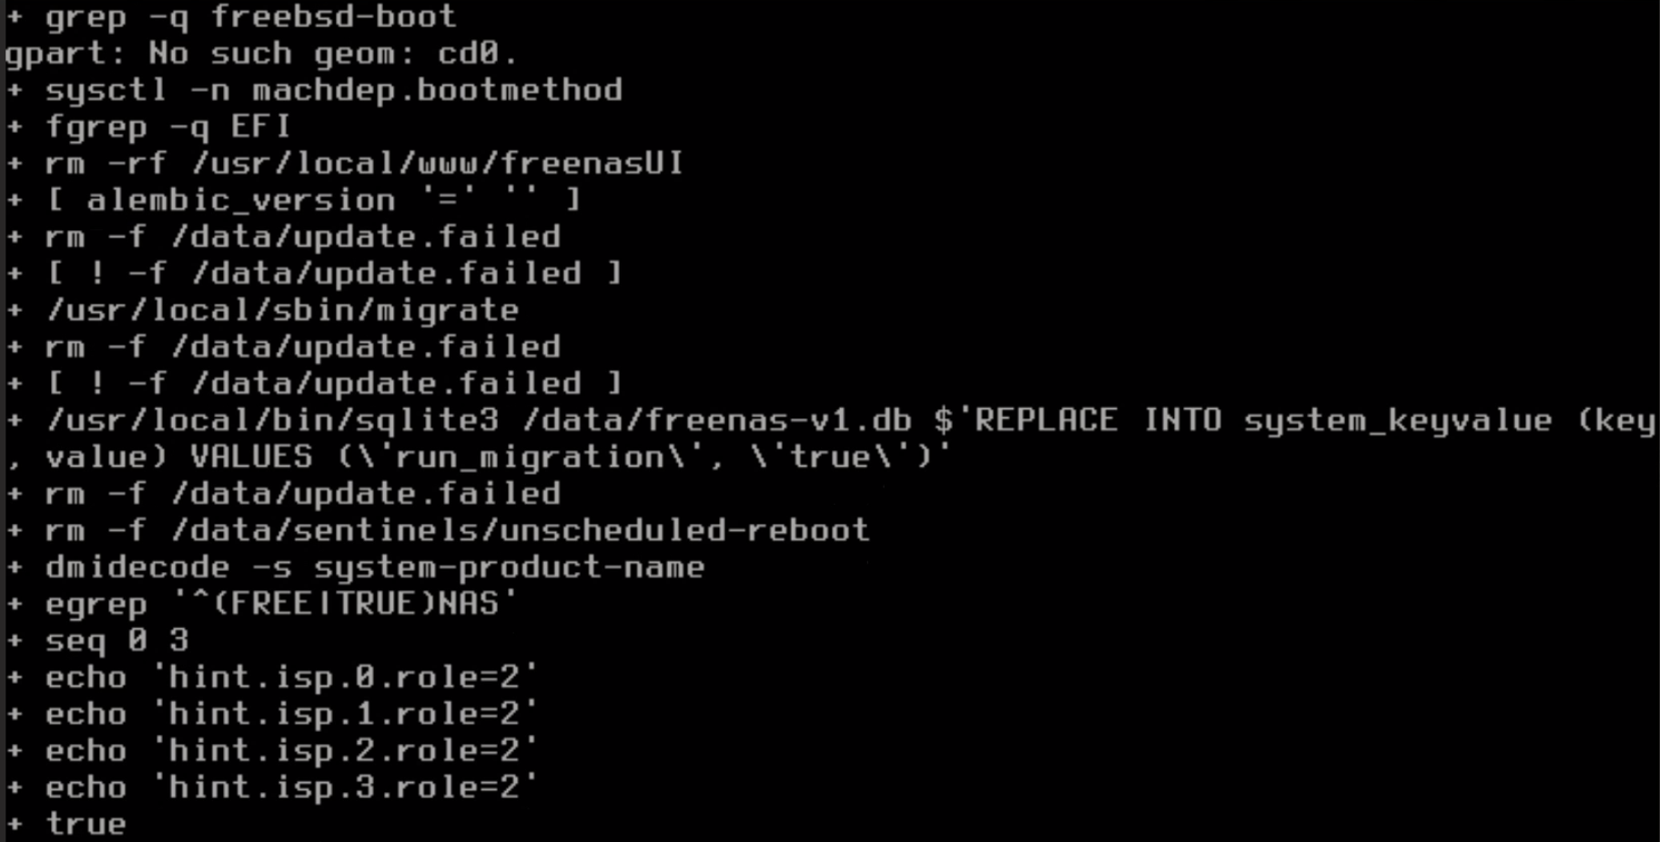The image size is (1660, 842).
Task: Click the first 'rm -f /data/update.failed' line
Action: click(283, 236)
